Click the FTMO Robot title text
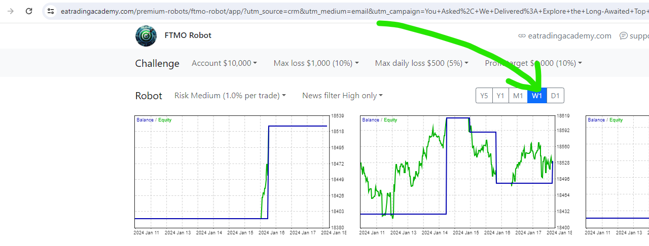Screen dimensions: 649x246 188,35
